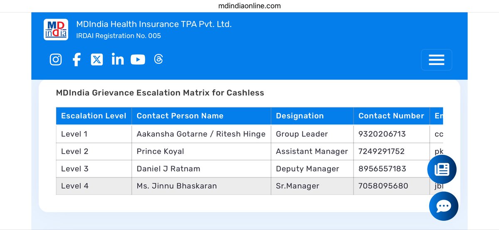Click the Level 4 contact number 7058095680

coord(383,186)
